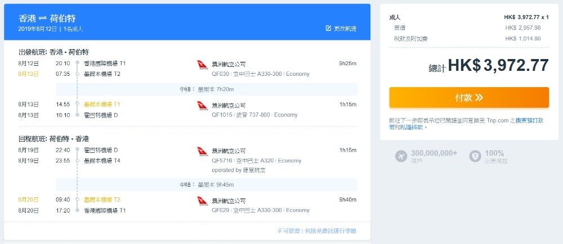Screen dimensions: 563x244
Task: Click Qantas logo for flight QF030
Action: point(203,65)
